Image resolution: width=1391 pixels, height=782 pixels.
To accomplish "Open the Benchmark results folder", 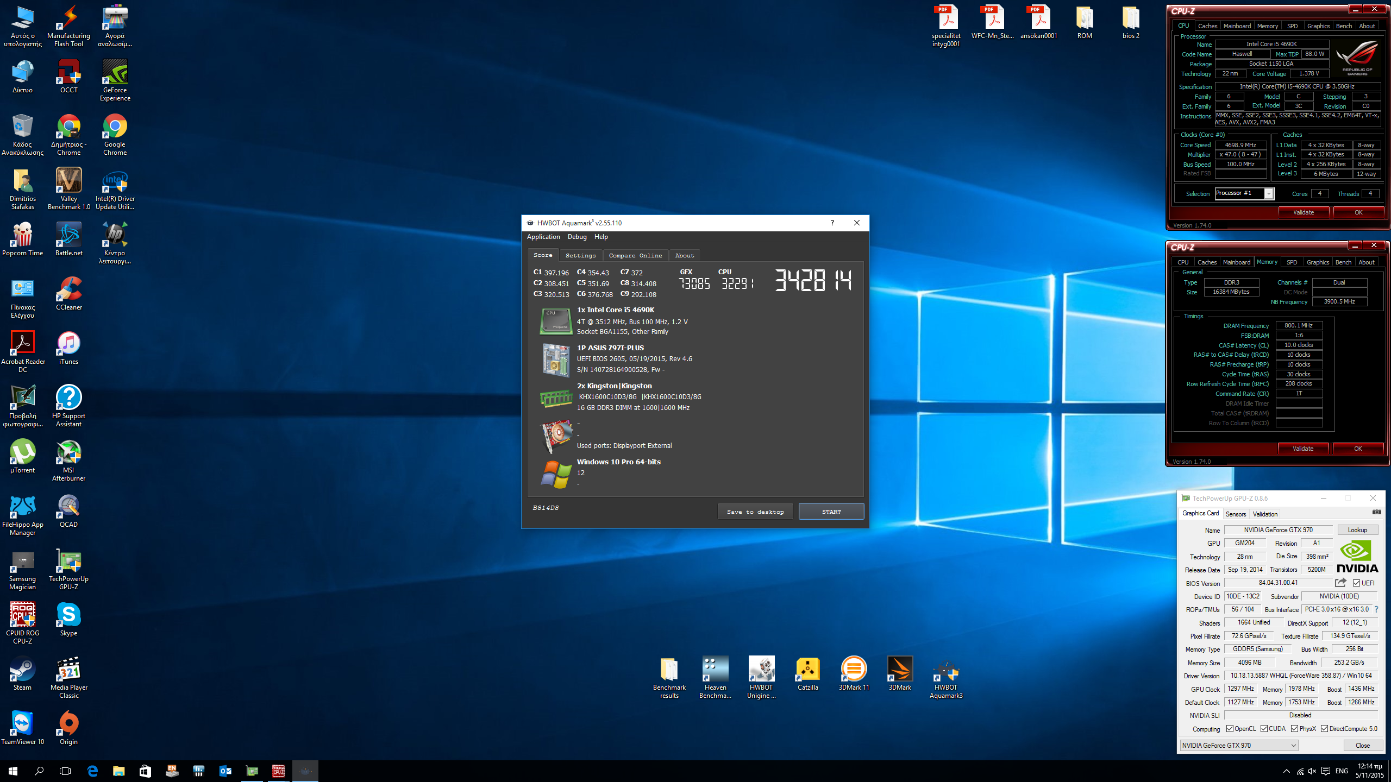I will point(669,677).
